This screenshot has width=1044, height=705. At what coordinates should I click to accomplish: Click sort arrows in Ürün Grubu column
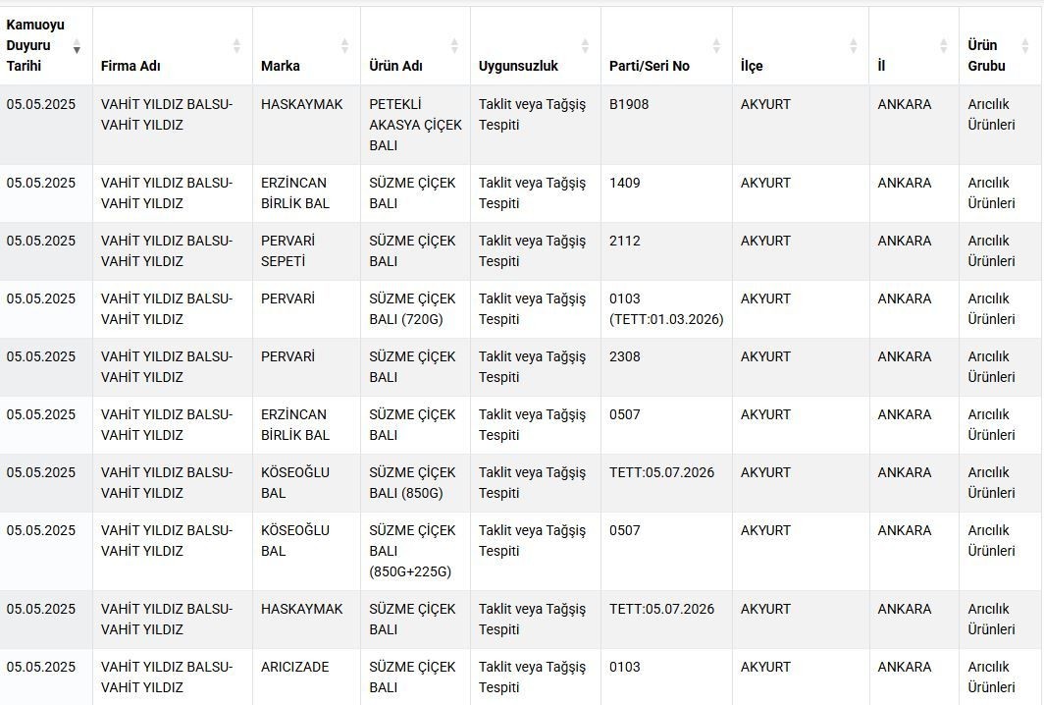[1025, 46]
